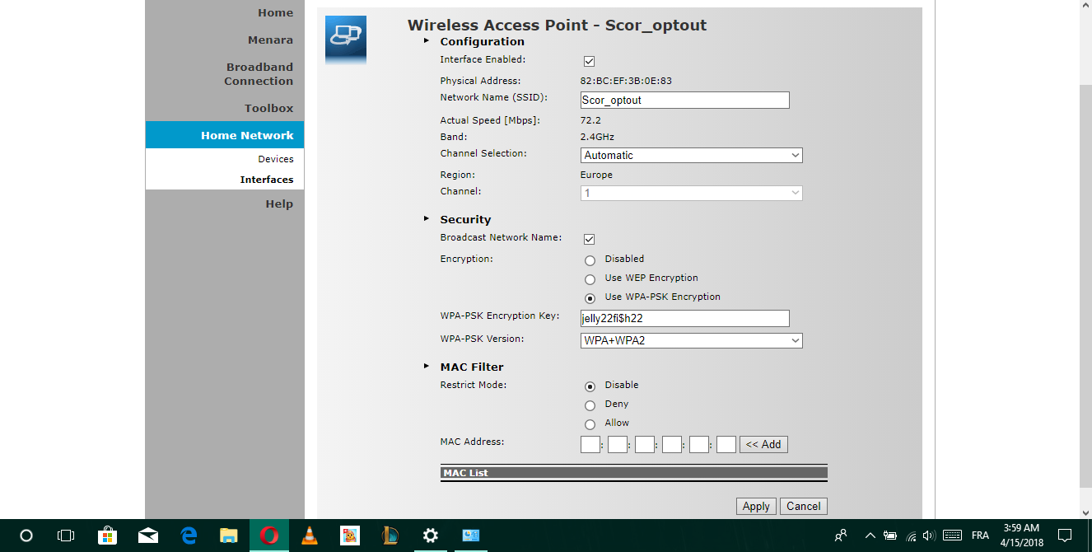Collapse the Configuration section arrow
Viewport: 1092px width, 552px height.
(427, 40)
